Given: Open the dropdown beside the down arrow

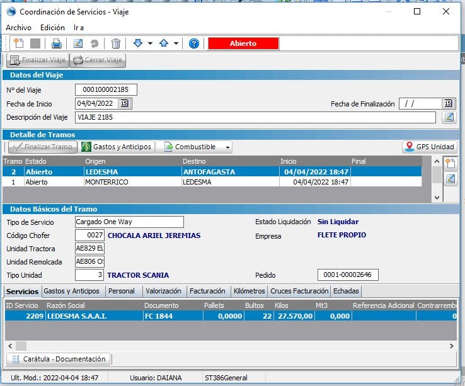Looking at the screenshot, I should click(150, 43).
